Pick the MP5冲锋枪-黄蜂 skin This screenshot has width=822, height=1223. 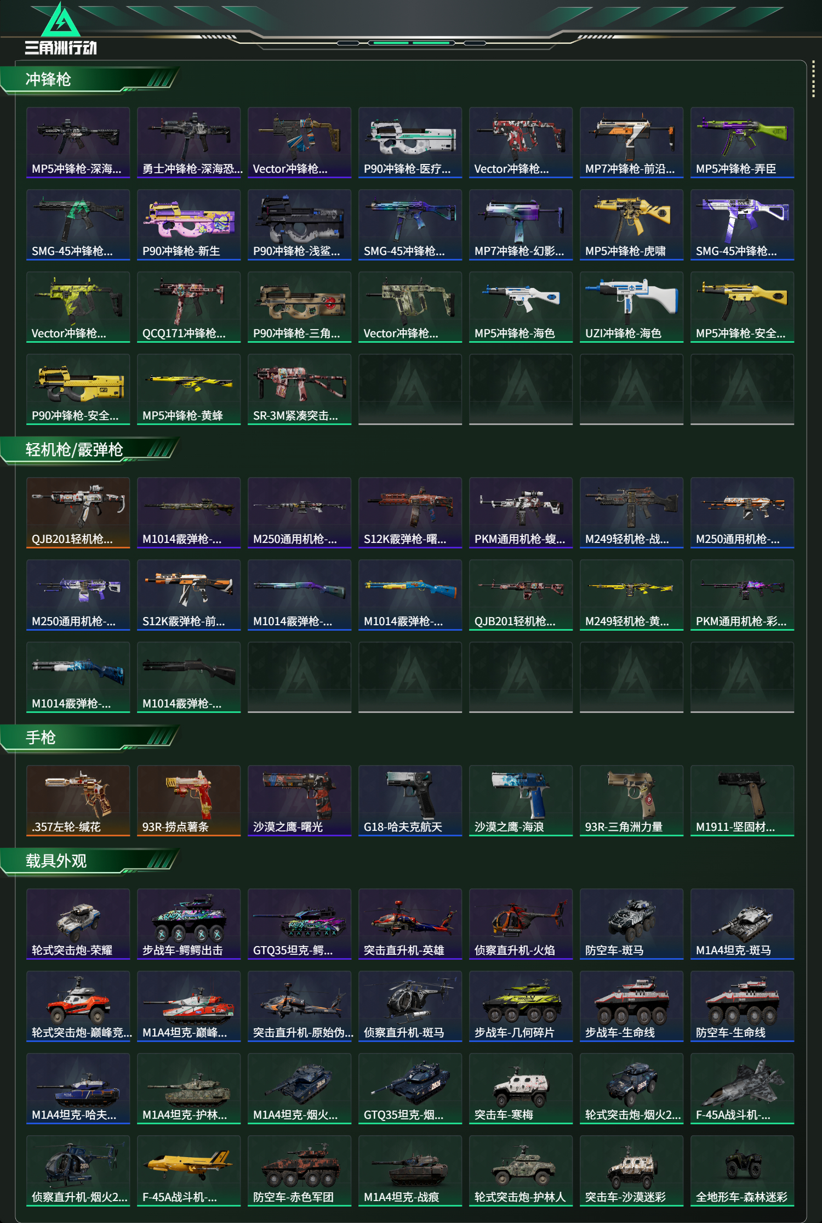tap(189, 389)
